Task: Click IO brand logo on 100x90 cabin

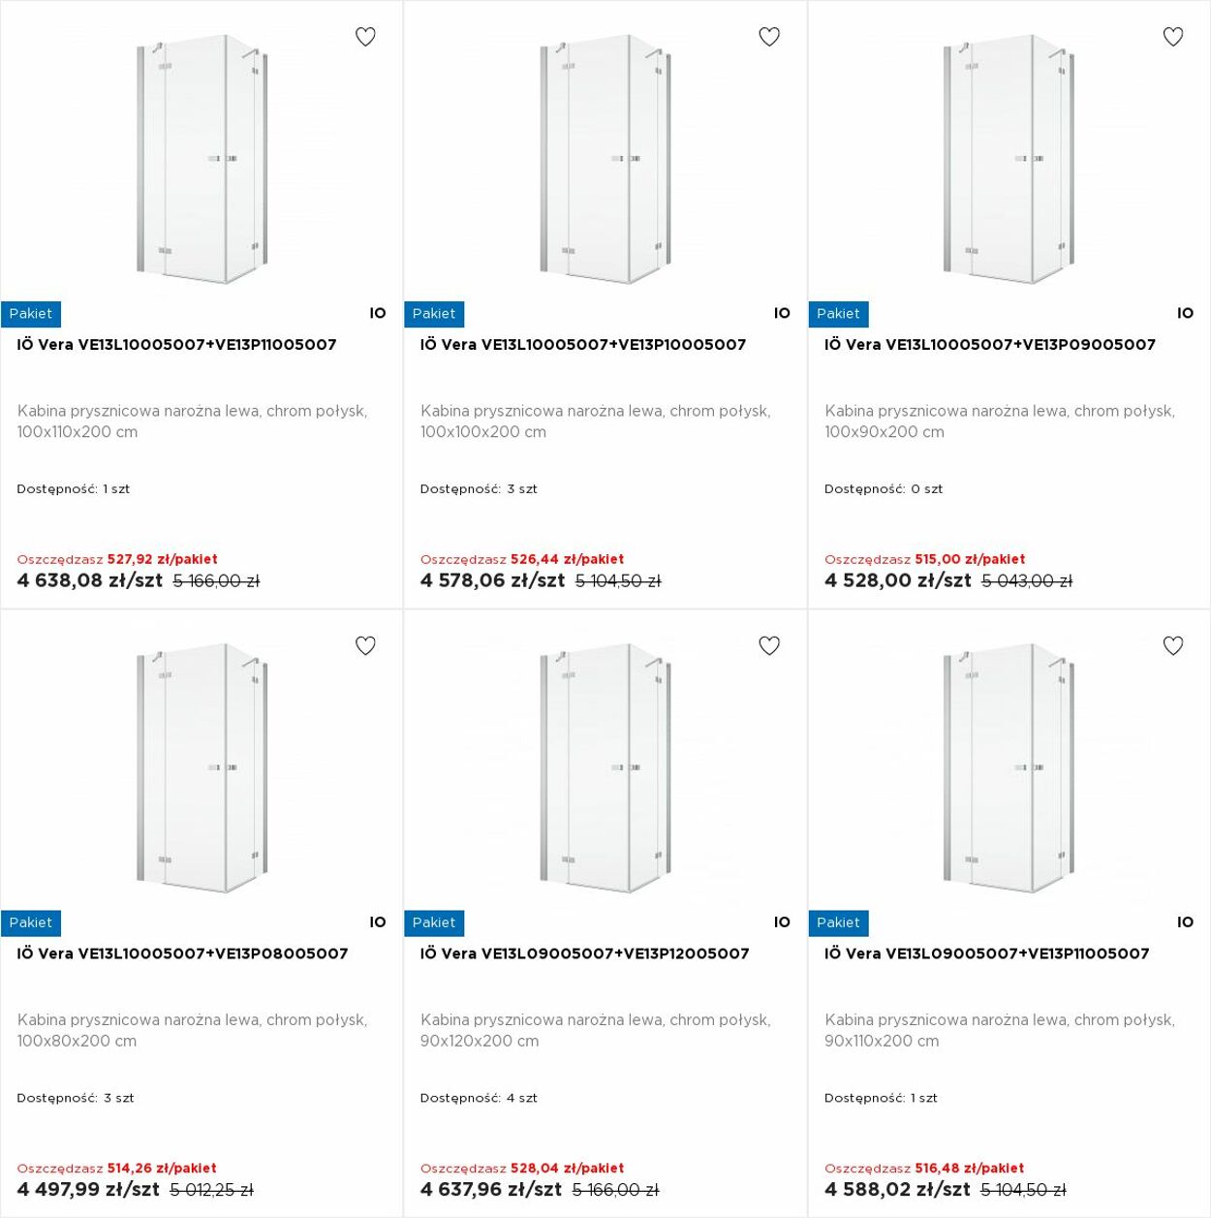Action: [x=1186, y=313]
